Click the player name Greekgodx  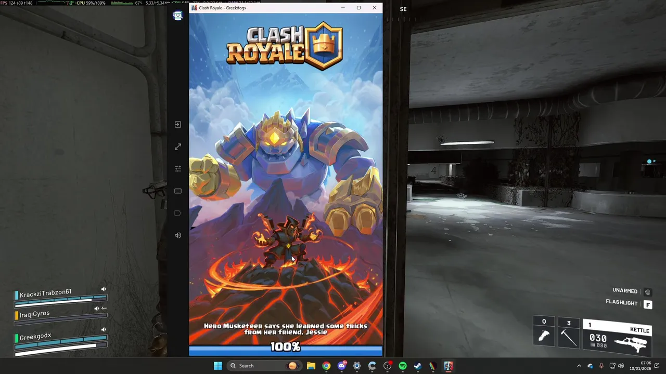(x=35, y=336)
